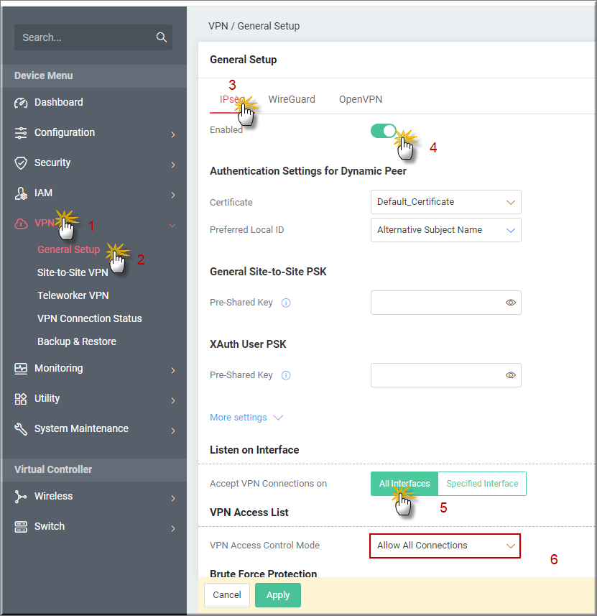Click General Site-to-Site Pre-Shared Key info icon
The height and width of the screenshot is (616, 597).
tap(286, 303)
